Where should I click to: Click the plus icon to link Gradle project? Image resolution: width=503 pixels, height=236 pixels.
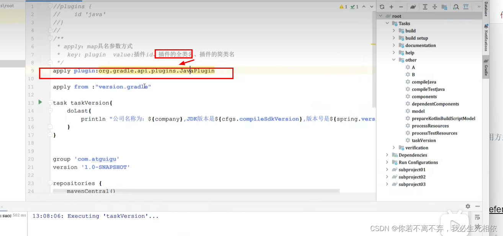pos(391,7)
